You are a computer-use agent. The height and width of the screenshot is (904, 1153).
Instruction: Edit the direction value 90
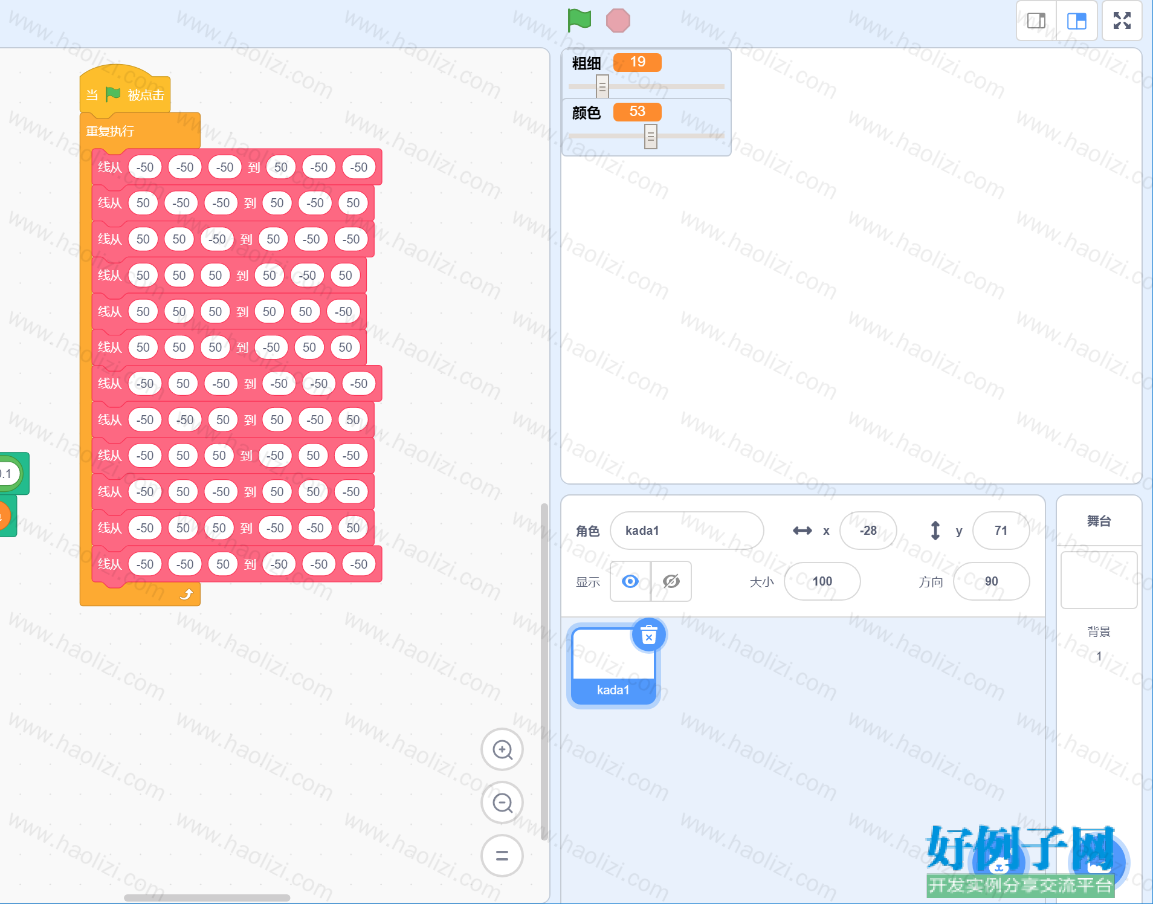pyautogui.click(x=991, y=581)
